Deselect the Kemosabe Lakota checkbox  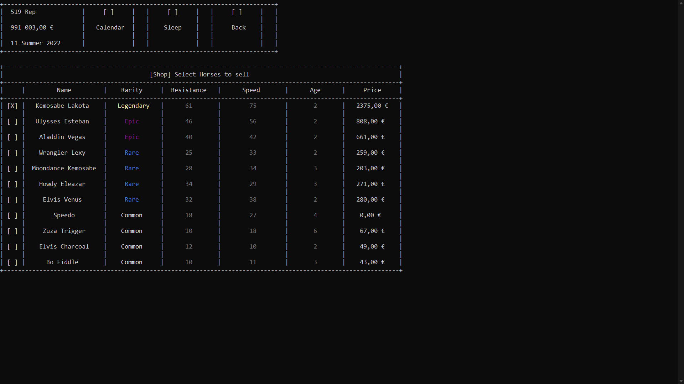tap(12, 106)
